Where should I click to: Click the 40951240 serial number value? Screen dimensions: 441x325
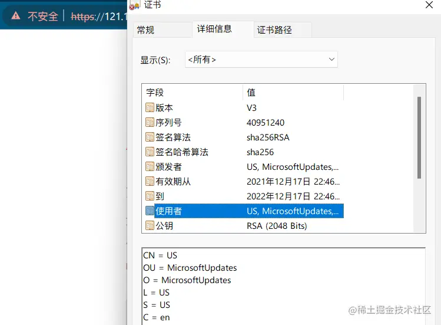click(x=266, y=123)
